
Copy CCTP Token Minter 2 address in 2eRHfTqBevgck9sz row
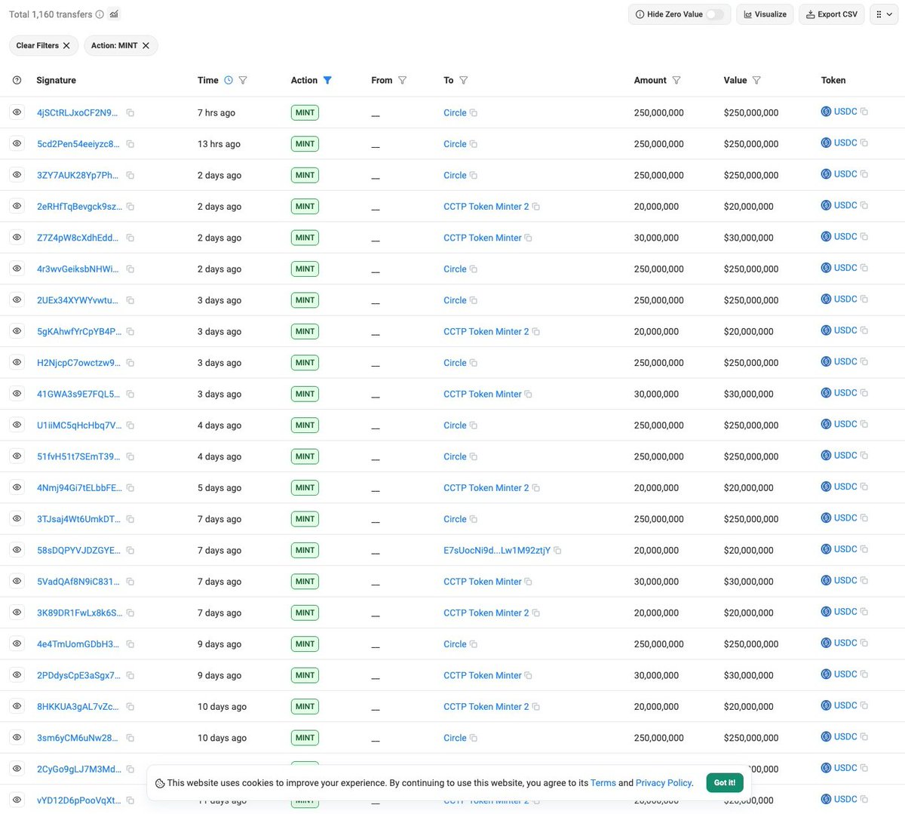tap(536, 207)
